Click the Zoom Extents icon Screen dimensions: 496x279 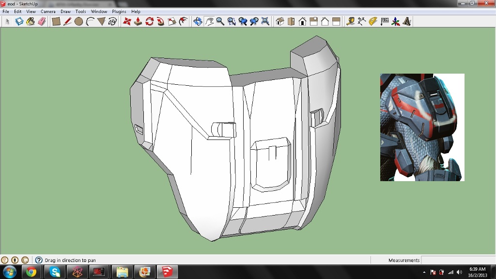point(265,21)
